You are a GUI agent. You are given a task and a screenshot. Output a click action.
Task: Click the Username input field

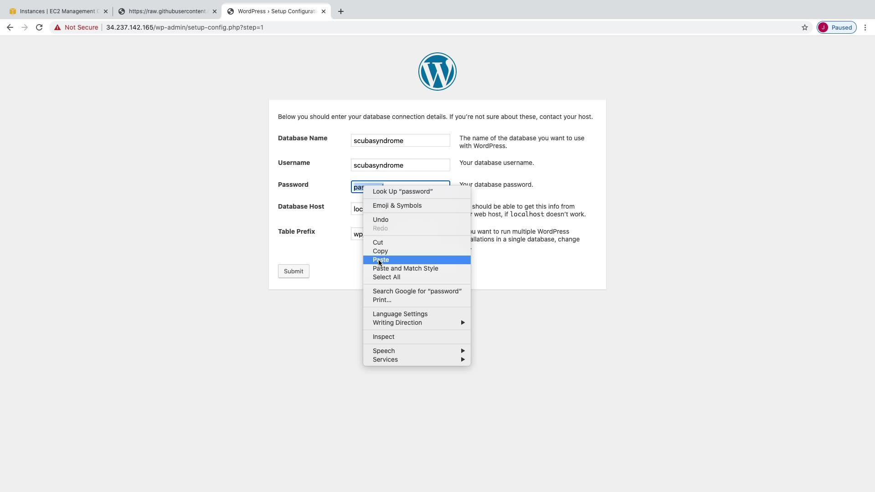[x=400, y=165]
